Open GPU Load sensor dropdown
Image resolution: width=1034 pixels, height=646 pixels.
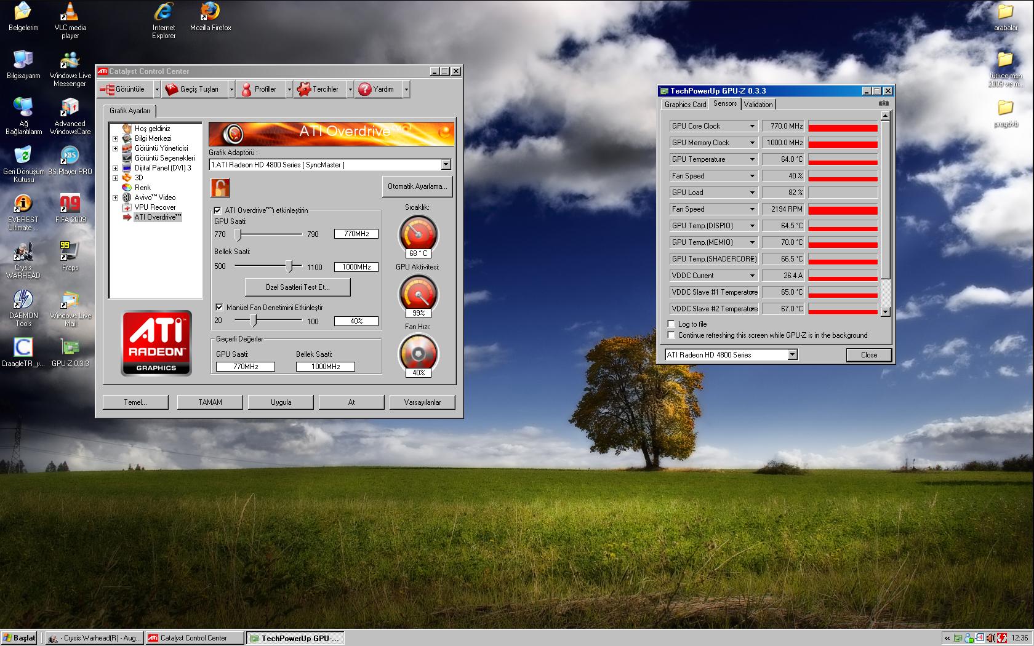751,193
